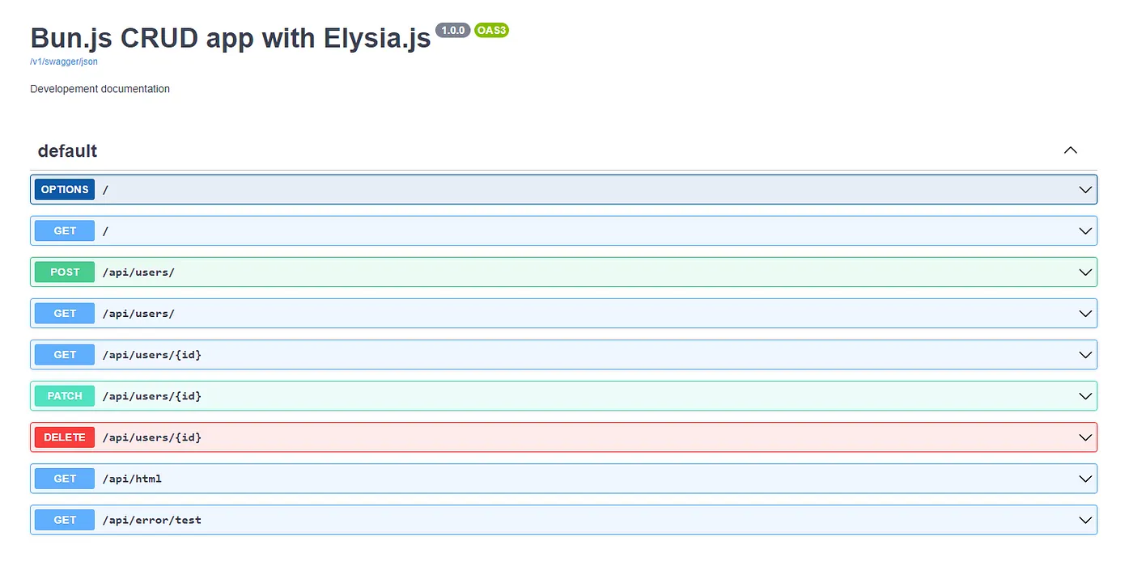The image size is (1133, 574).
Task: Open the /v1/swagger/json link
Action: (x=64, y=61)
